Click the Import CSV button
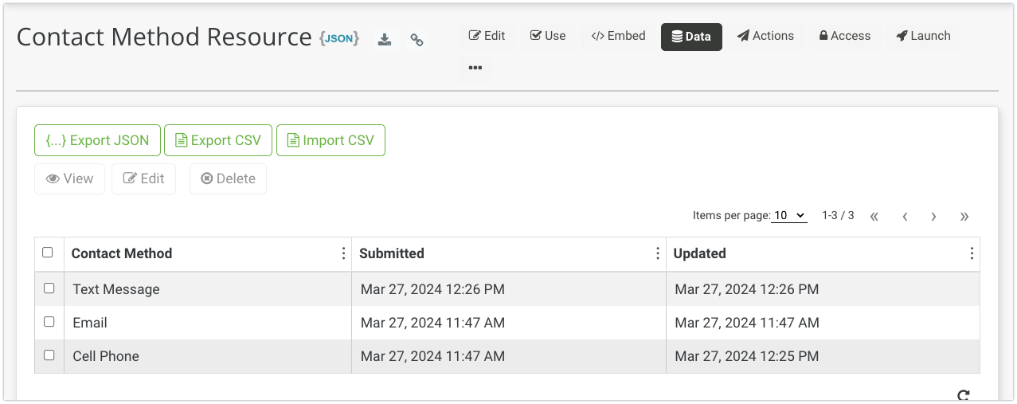The height and width of the screenshot is (404, 1017). click(331, 140)
